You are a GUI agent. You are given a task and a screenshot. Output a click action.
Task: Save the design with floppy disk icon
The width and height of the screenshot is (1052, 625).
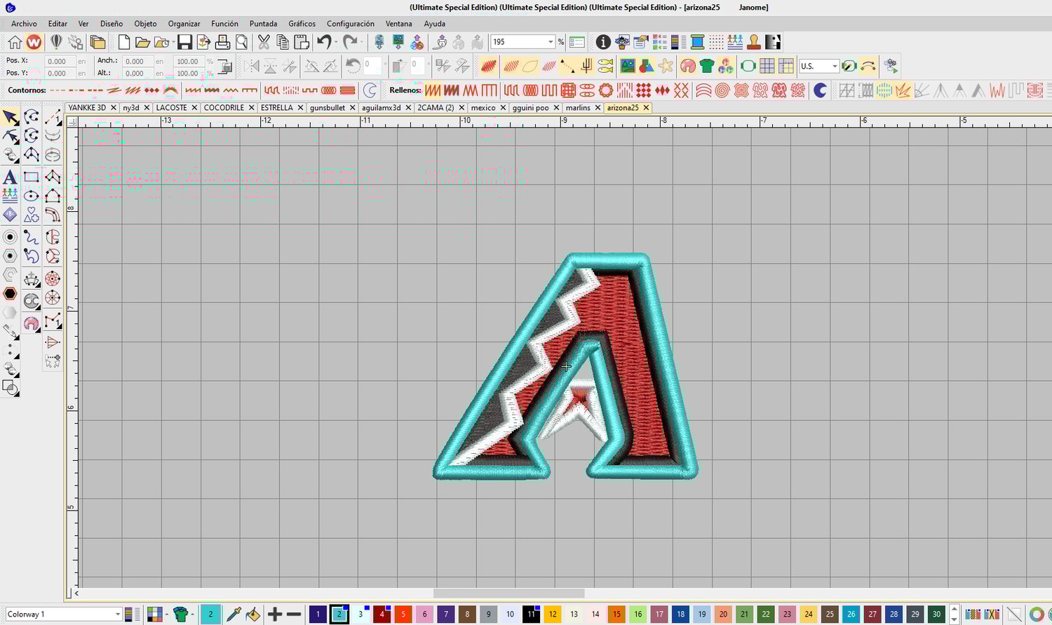click(x=184, y=42)
